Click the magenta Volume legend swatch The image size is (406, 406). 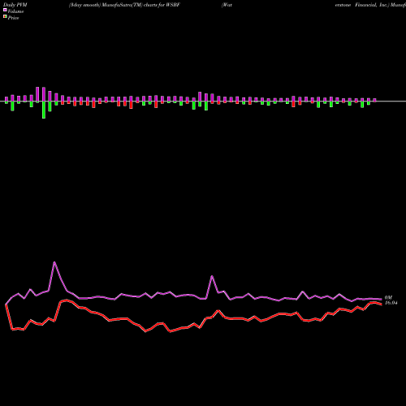coord(5,11)
